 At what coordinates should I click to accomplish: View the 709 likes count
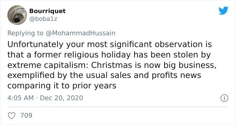(26, 115)
